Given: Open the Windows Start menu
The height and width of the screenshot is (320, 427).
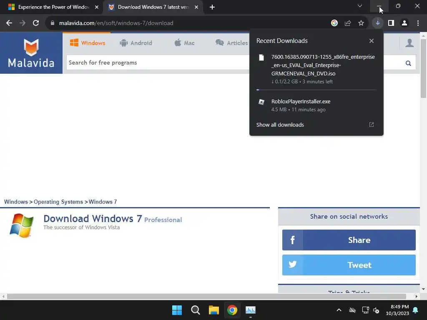Looking at the screenshot, I should [177, 310].
